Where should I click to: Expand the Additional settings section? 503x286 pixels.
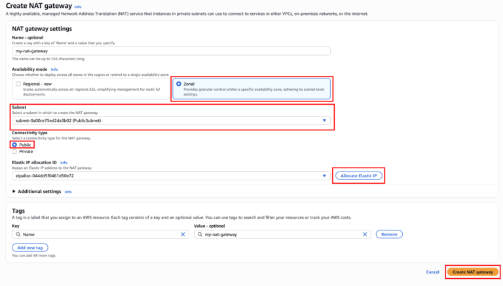[x=15, y=192]
